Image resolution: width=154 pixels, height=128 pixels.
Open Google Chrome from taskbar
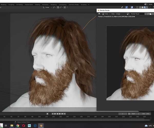pyautogui.click(x=18, y=125)
